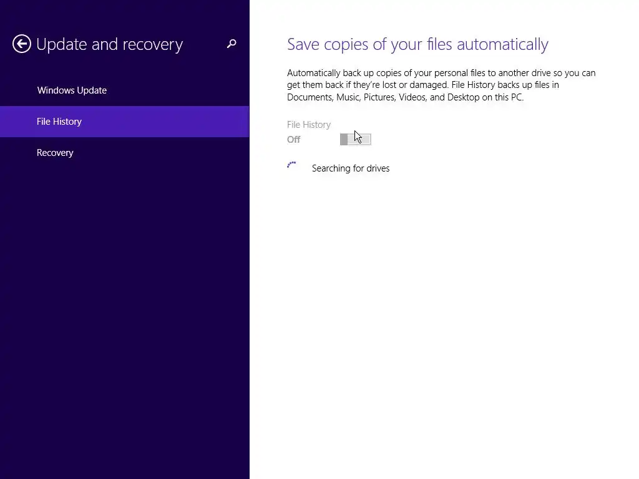Go back using the circled arrow icon
This screenshot has width=639, height=479.
22,44
